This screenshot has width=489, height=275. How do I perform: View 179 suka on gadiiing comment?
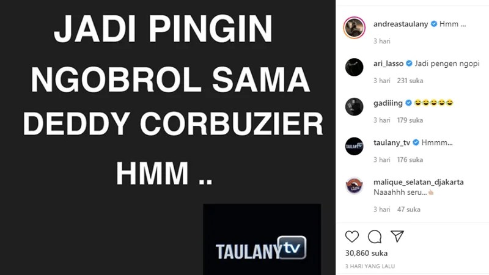[410, 120]
